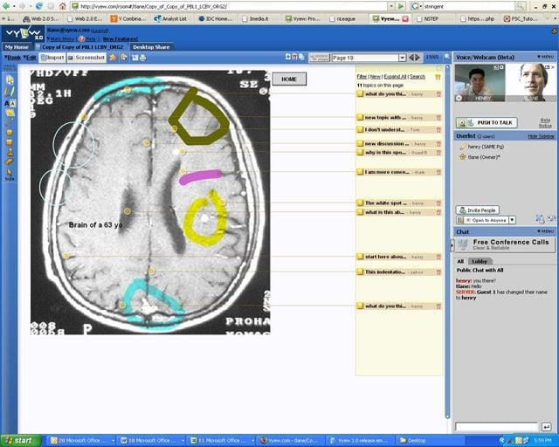This screenshot has width=559, height=447.
Task: Switch to the Analyst List browser tab
Action: coord(170,18)
